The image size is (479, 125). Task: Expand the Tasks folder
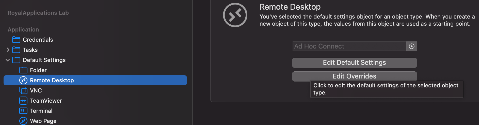[x=8, y=50]
